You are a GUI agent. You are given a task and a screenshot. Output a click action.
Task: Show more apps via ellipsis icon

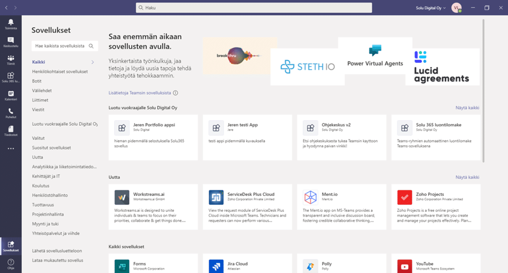tap(11, 149)
